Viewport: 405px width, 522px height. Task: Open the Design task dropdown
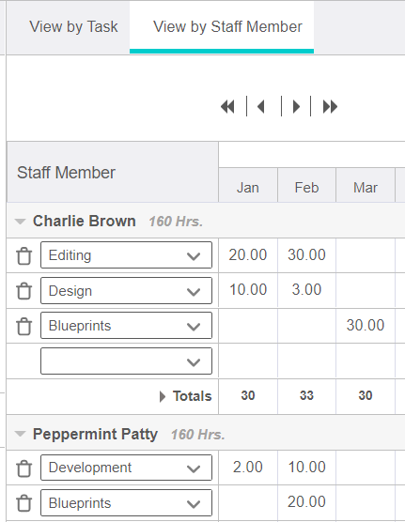click(126, 291)
